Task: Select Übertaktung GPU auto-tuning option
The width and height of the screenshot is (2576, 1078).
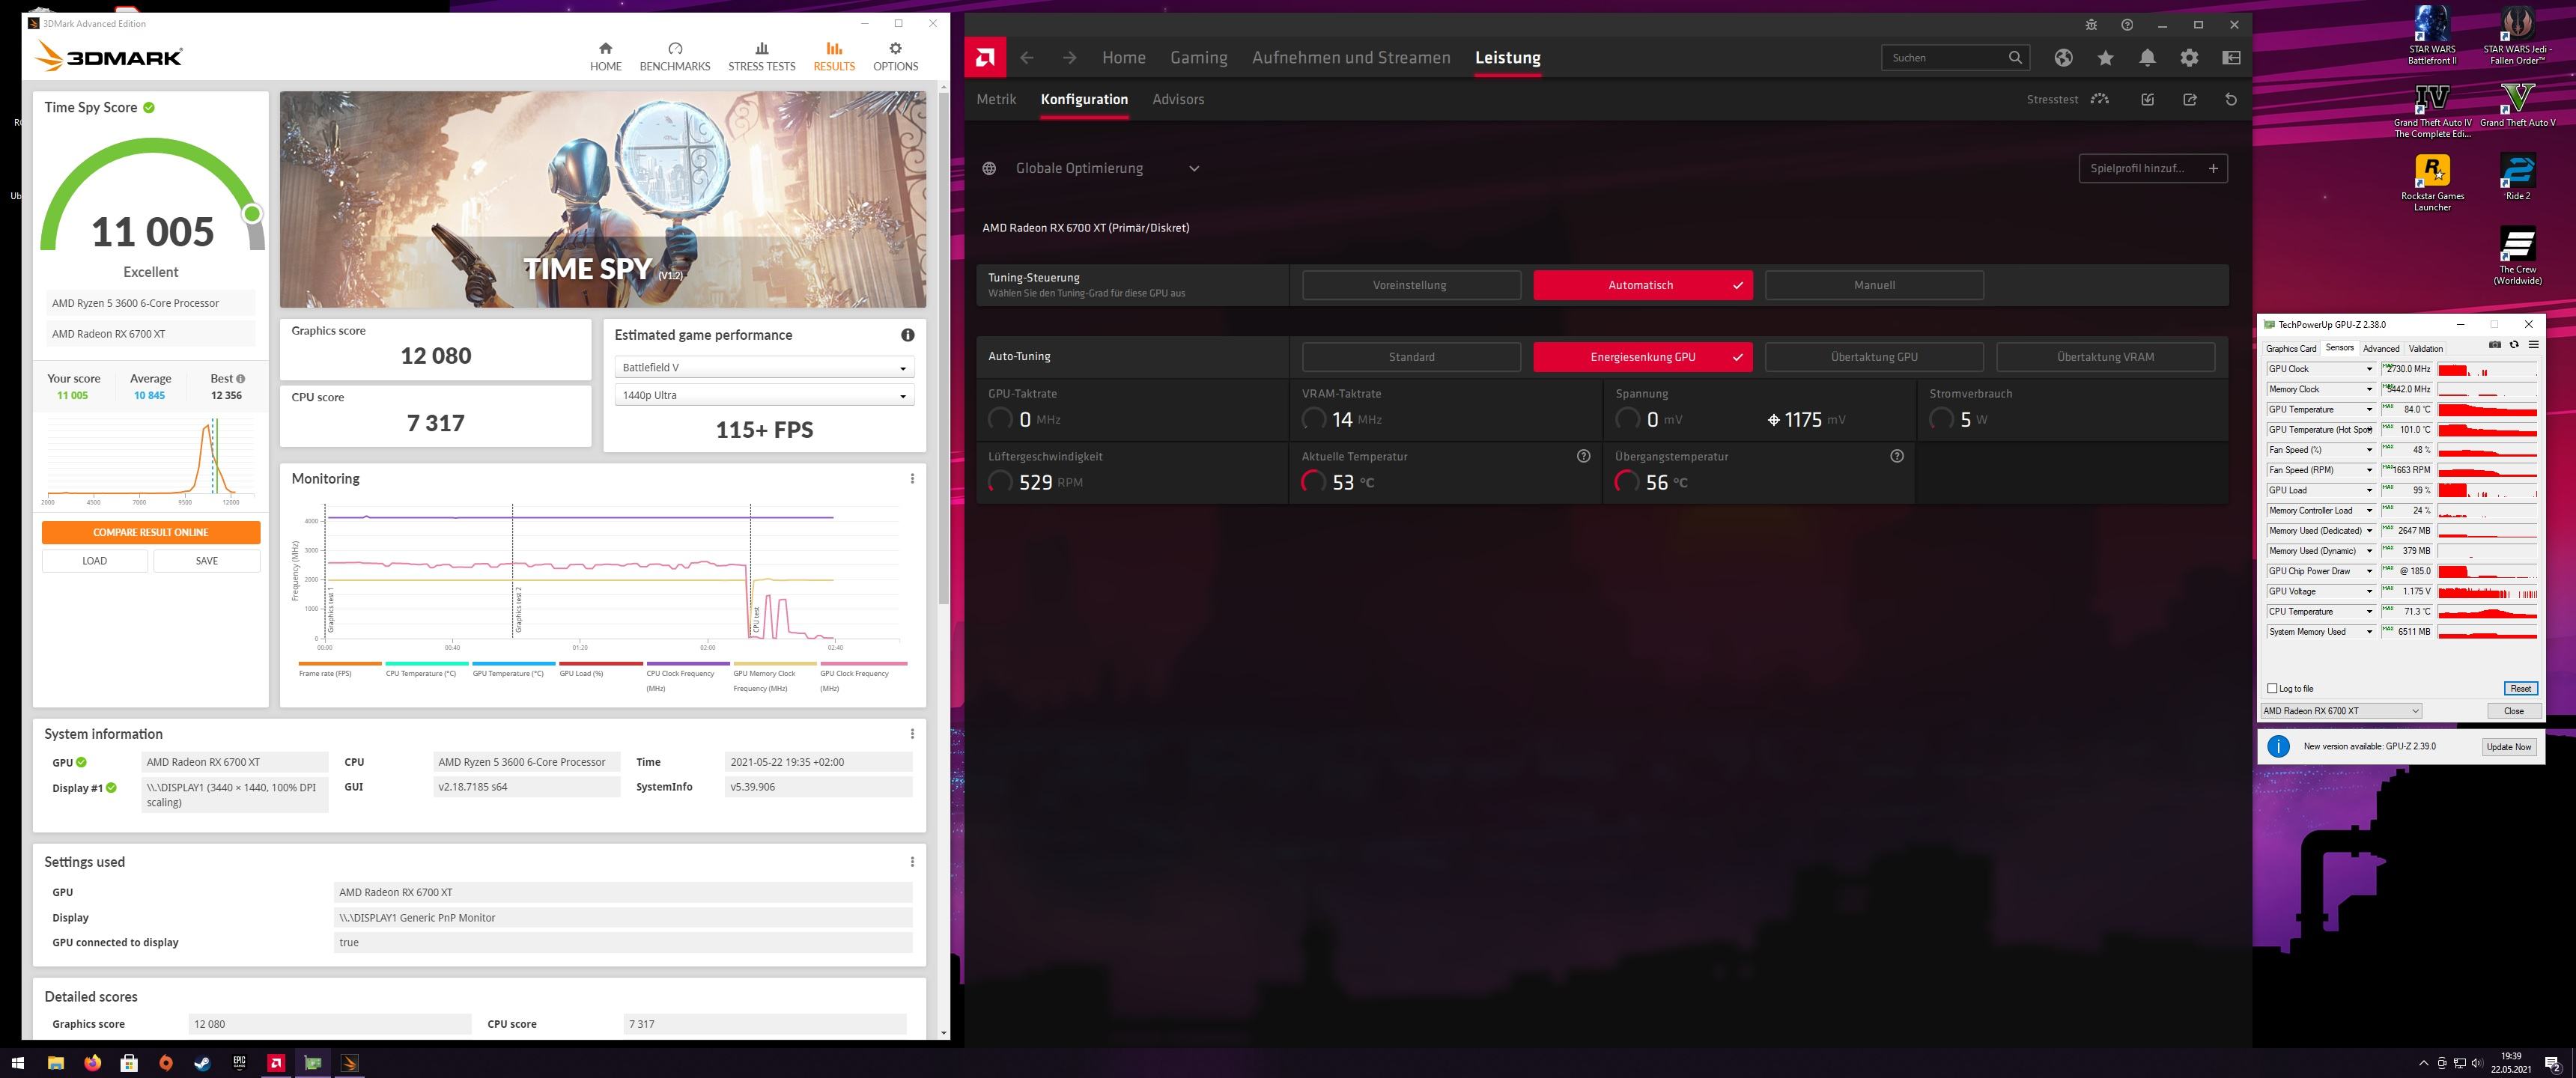Action: coord(1873,357)
